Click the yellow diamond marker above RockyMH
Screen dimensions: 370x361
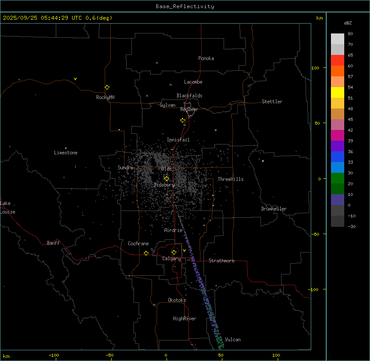(107, 87)
